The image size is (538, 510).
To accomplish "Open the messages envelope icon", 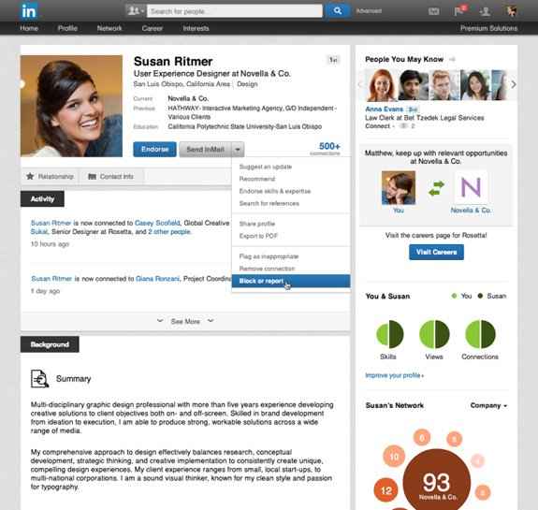I will (x=434, y=11).
